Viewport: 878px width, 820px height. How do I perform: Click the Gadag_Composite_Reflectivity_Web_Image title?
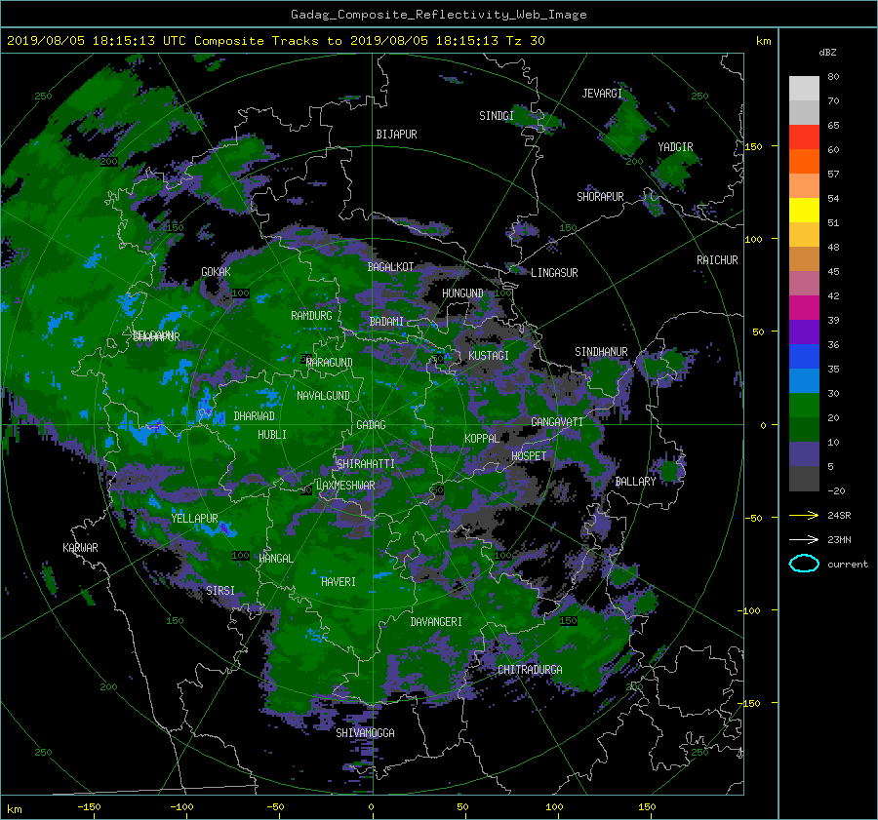(x=438, y=15)
